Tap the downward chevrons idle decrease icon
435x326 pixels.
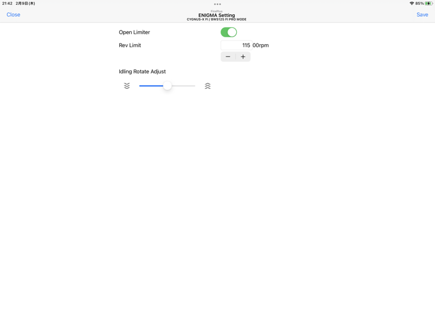point(127,86)
